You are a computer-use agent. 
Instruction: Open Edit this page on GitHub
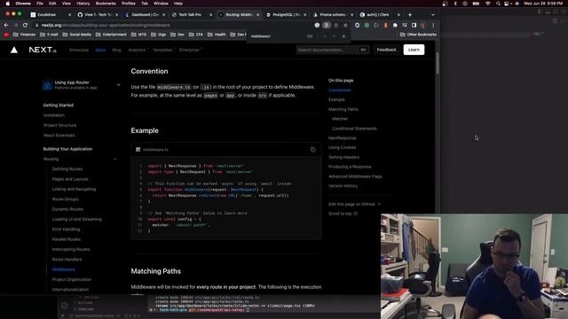pos(354,204)
